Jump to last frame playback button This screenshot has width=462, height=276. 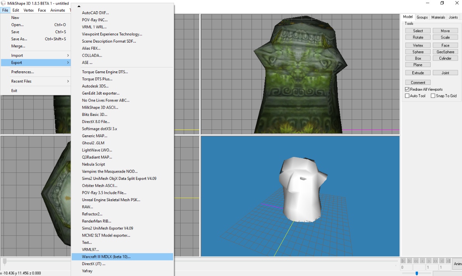click(x=448, y=261)
